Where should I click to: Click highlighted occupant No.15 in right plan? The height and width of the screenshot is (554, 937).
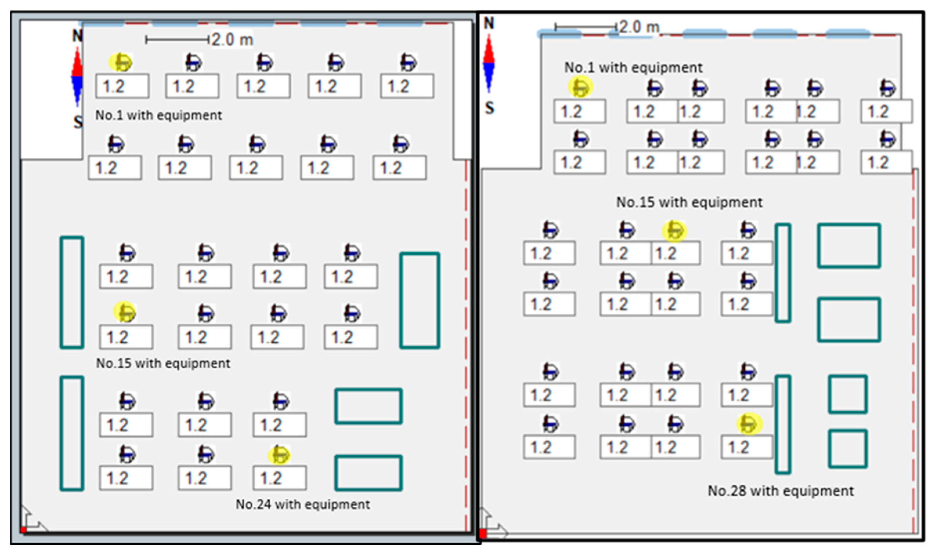(x=674, y=231)
